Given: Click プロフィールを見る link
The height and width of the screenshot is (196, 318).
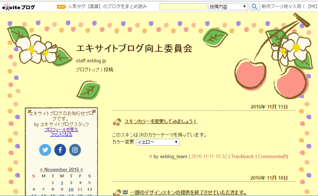Looking at the screenshot, I should tap(61, 130).
